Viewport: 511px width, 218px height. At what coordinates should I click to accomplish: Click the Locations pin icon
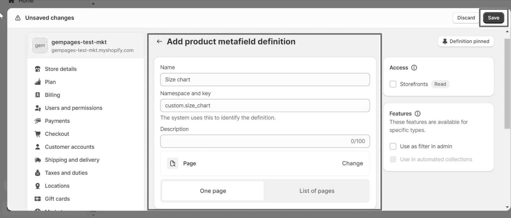(x=38, y=186)
